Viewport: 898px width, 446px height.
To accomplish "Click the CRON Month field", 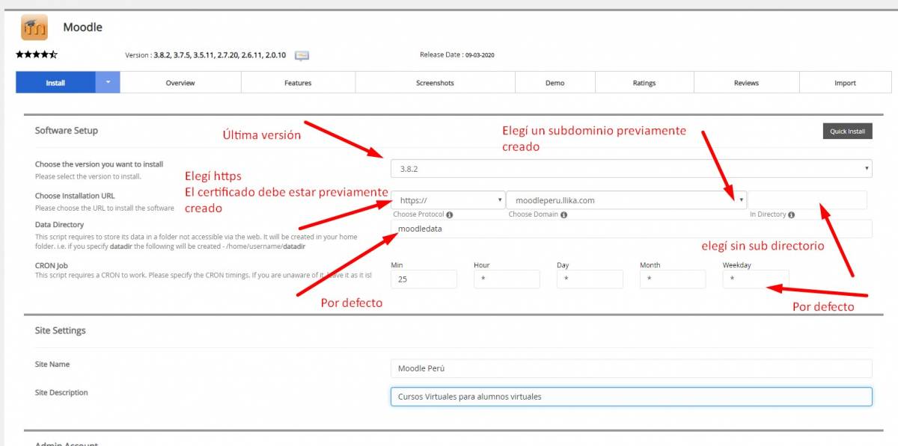I will 673,279.
